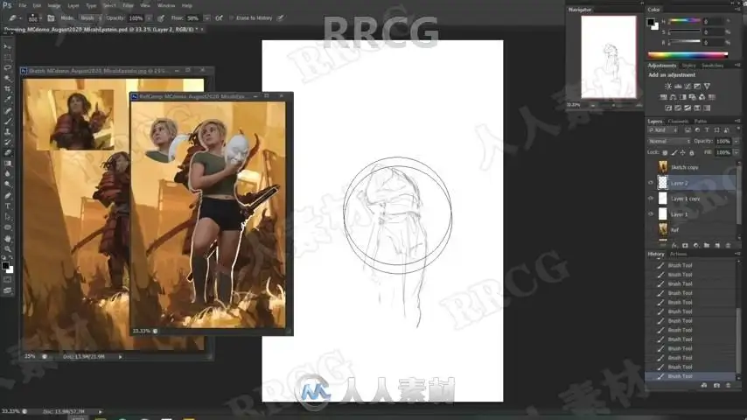Select the Zoom tool
This screenshot has height=420, width=747.
pos(8,248)
